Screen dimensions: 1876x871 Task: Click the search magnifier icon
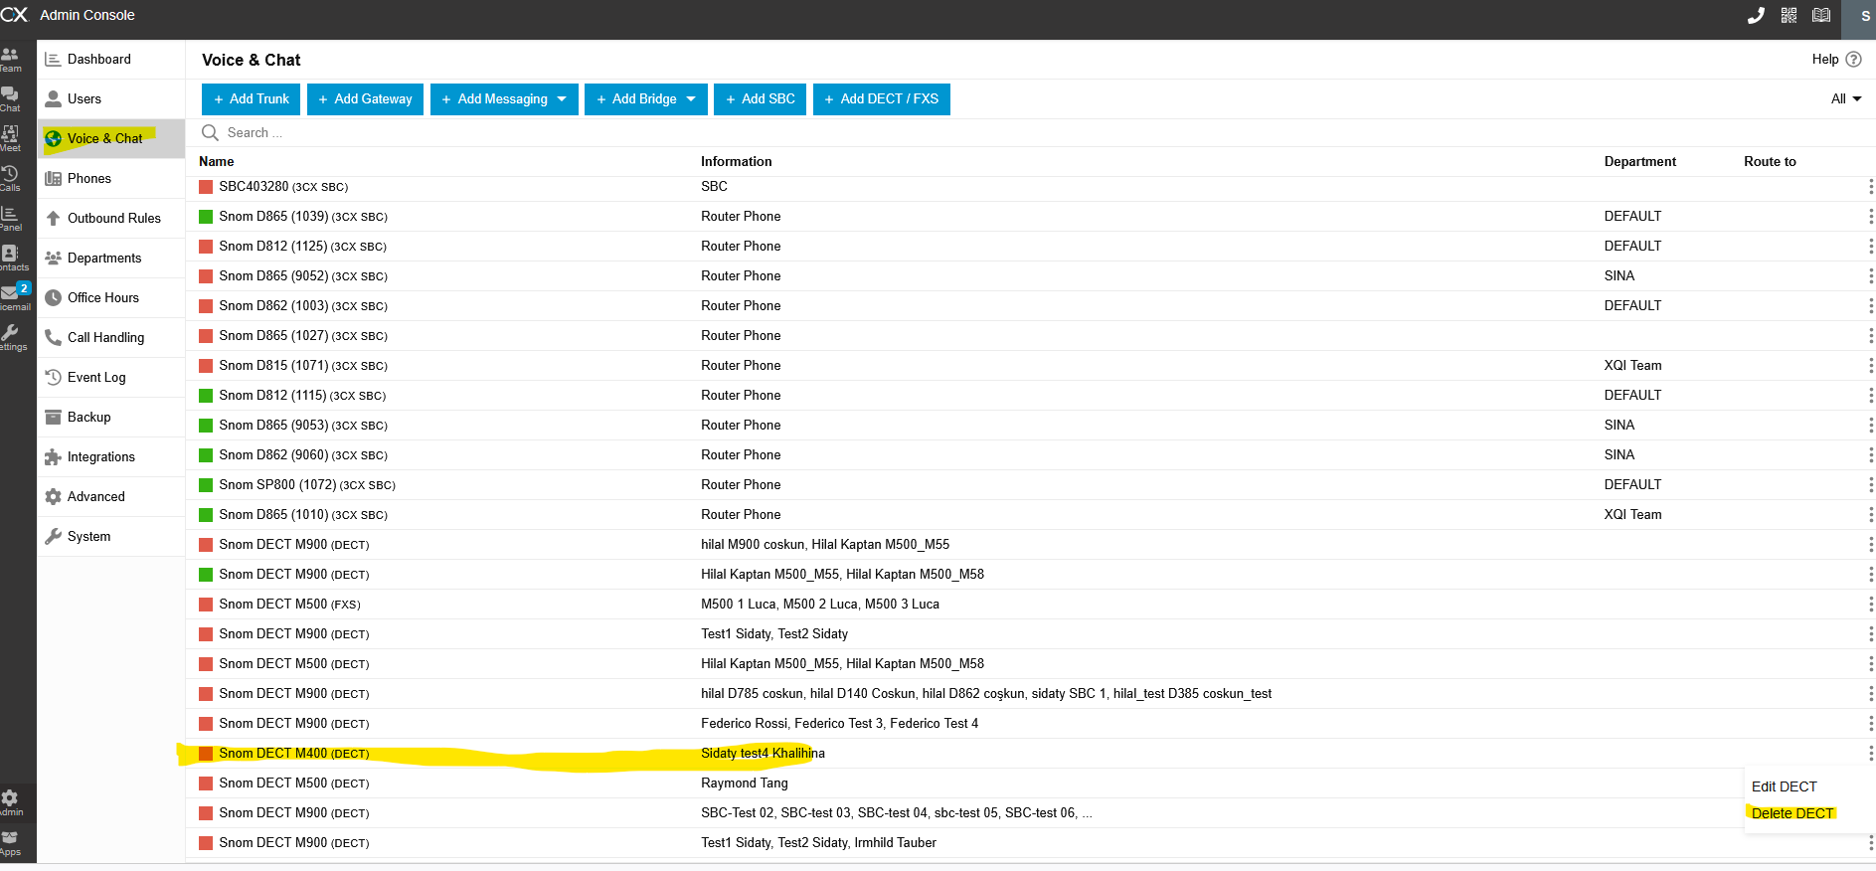[210, 132]
